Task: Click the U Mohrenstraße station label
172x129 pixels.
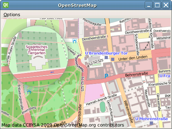Action: point(152,119)
